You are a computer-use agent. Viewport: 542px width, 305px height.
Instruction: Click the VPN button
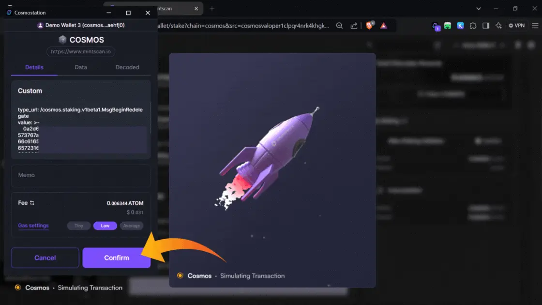pos(516,26)
